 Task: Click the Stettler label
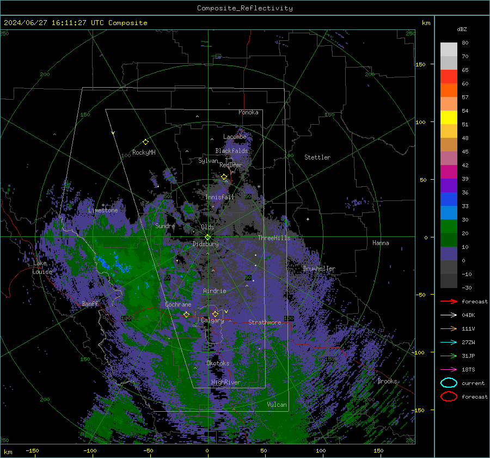click(317, 157)
